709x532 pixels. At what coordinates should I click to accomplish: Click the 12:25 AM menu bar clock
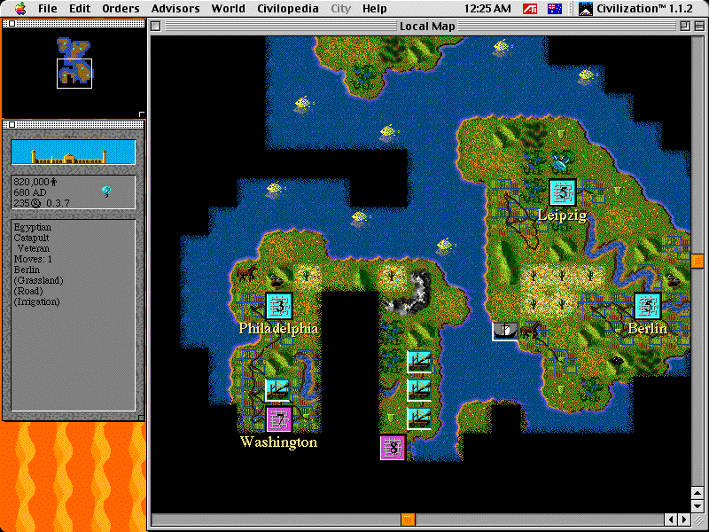tap(487, 9)
